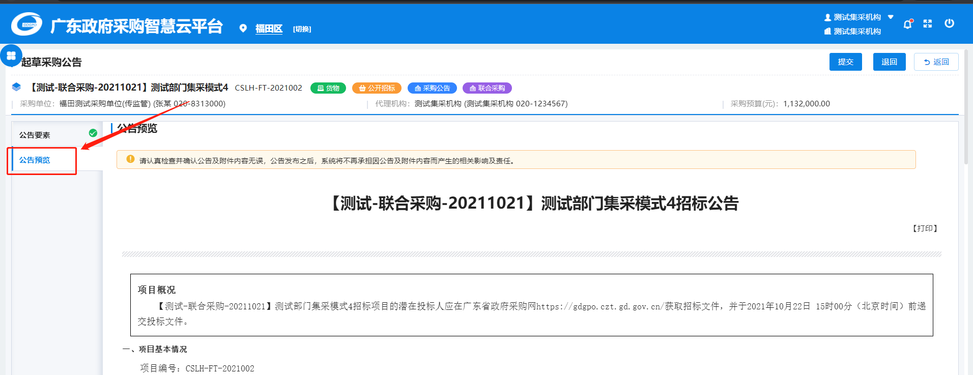The image size is (973, 375).
Task: Click the 提交 submit button
Action: tap(845, 62)
